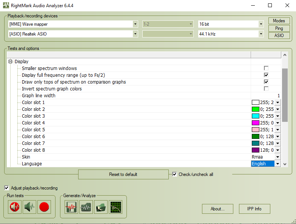The height and width of the screenshot is (224, 296).
Task: Generate WAV test signal file icon
Action: (x=71, y=207)
